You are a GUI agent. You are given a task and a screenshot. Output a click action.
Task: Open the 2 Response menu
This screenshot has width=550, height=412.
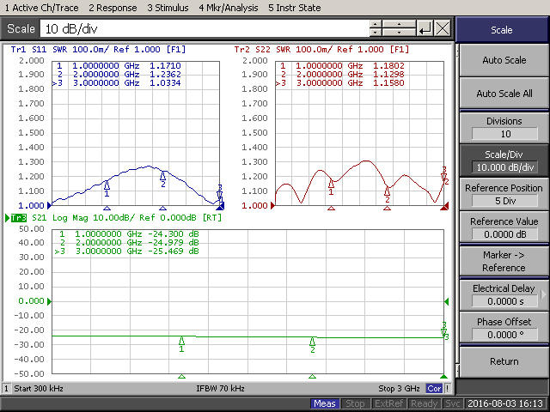113,8
